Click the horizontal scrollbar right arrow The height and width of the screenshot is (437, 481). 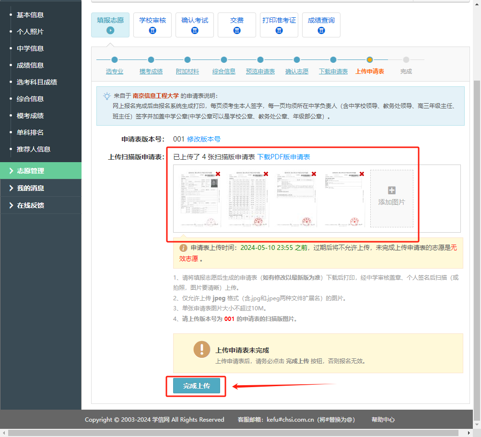[469, 433]
